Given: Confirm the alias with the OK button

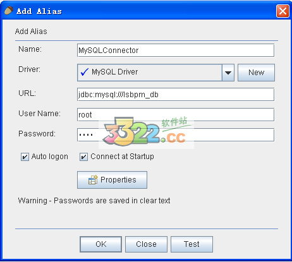Looking at the screenshot, I should click(101, 244).
